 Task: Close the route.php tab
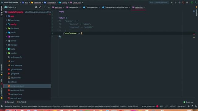[144, 7]
